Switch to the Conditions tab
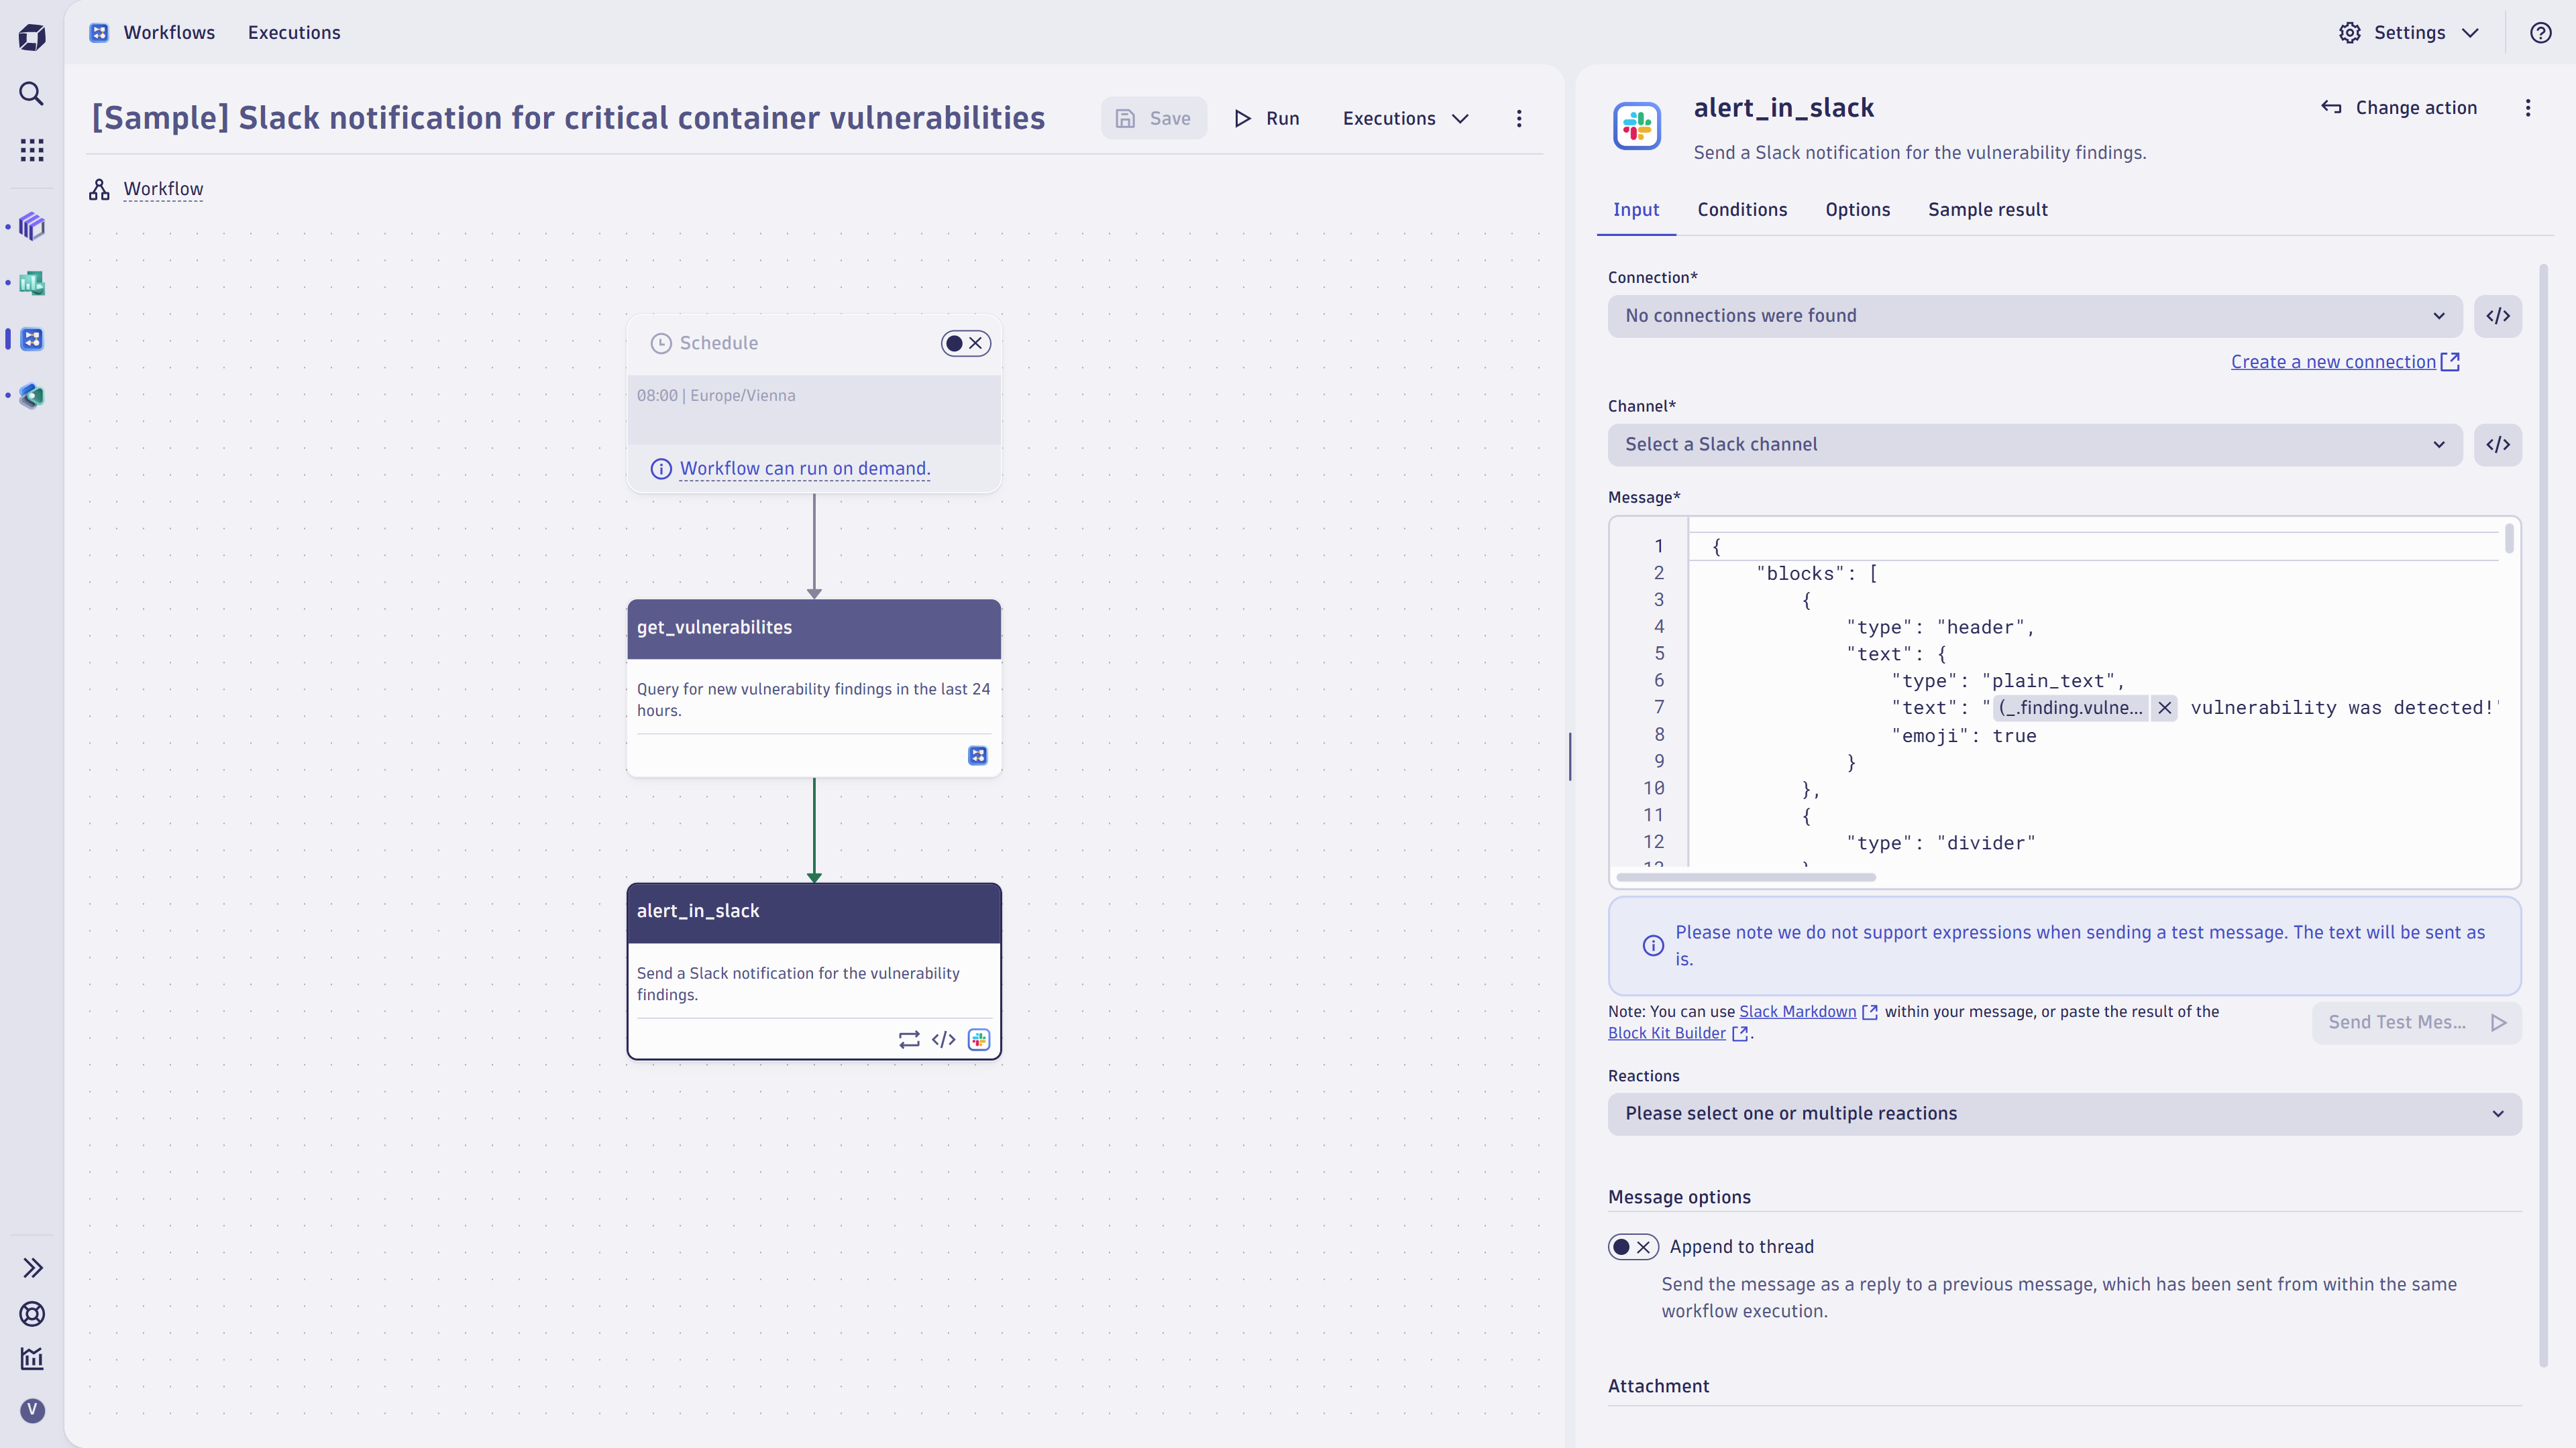 pyautogui.click(x=1742, y=210)
